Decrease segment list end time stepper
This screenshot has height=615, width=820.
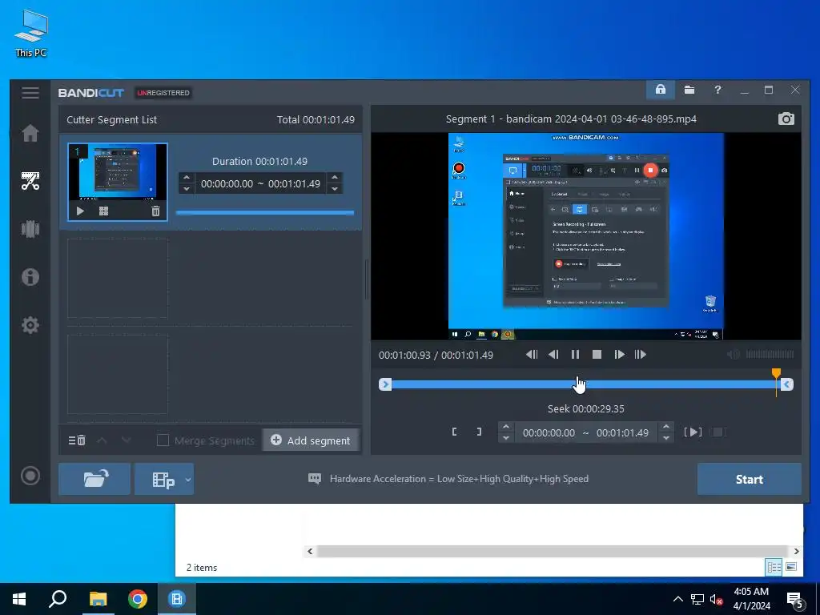tap(335, 189)
